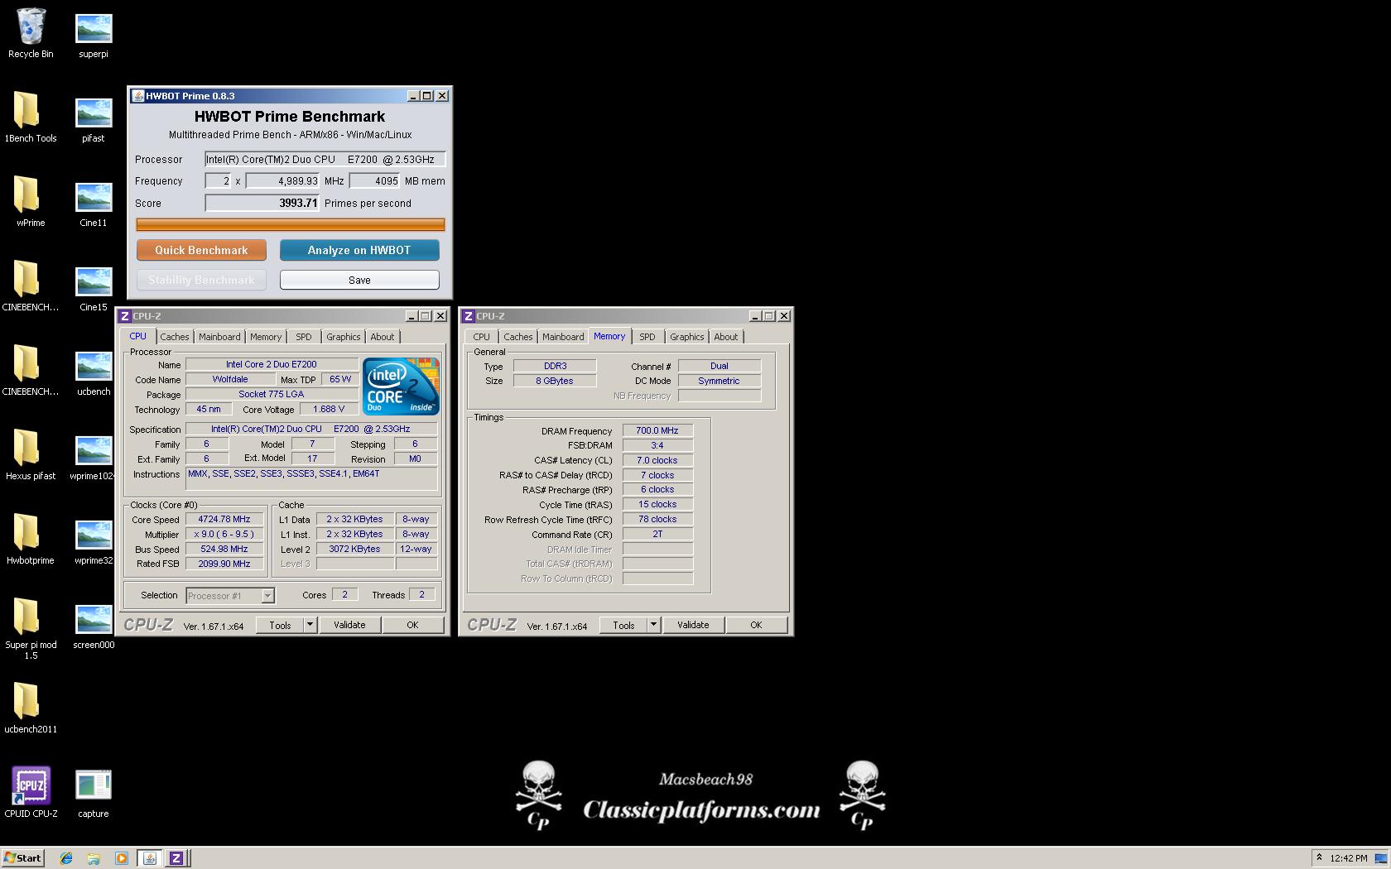Show hidden tray icons with the chevron
1391x869 pixels.
coord(1319,858)
